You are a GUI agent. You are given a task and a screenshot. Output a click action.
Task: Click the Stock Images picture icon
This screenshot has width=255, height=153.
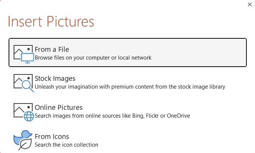(x=24, y=83)
